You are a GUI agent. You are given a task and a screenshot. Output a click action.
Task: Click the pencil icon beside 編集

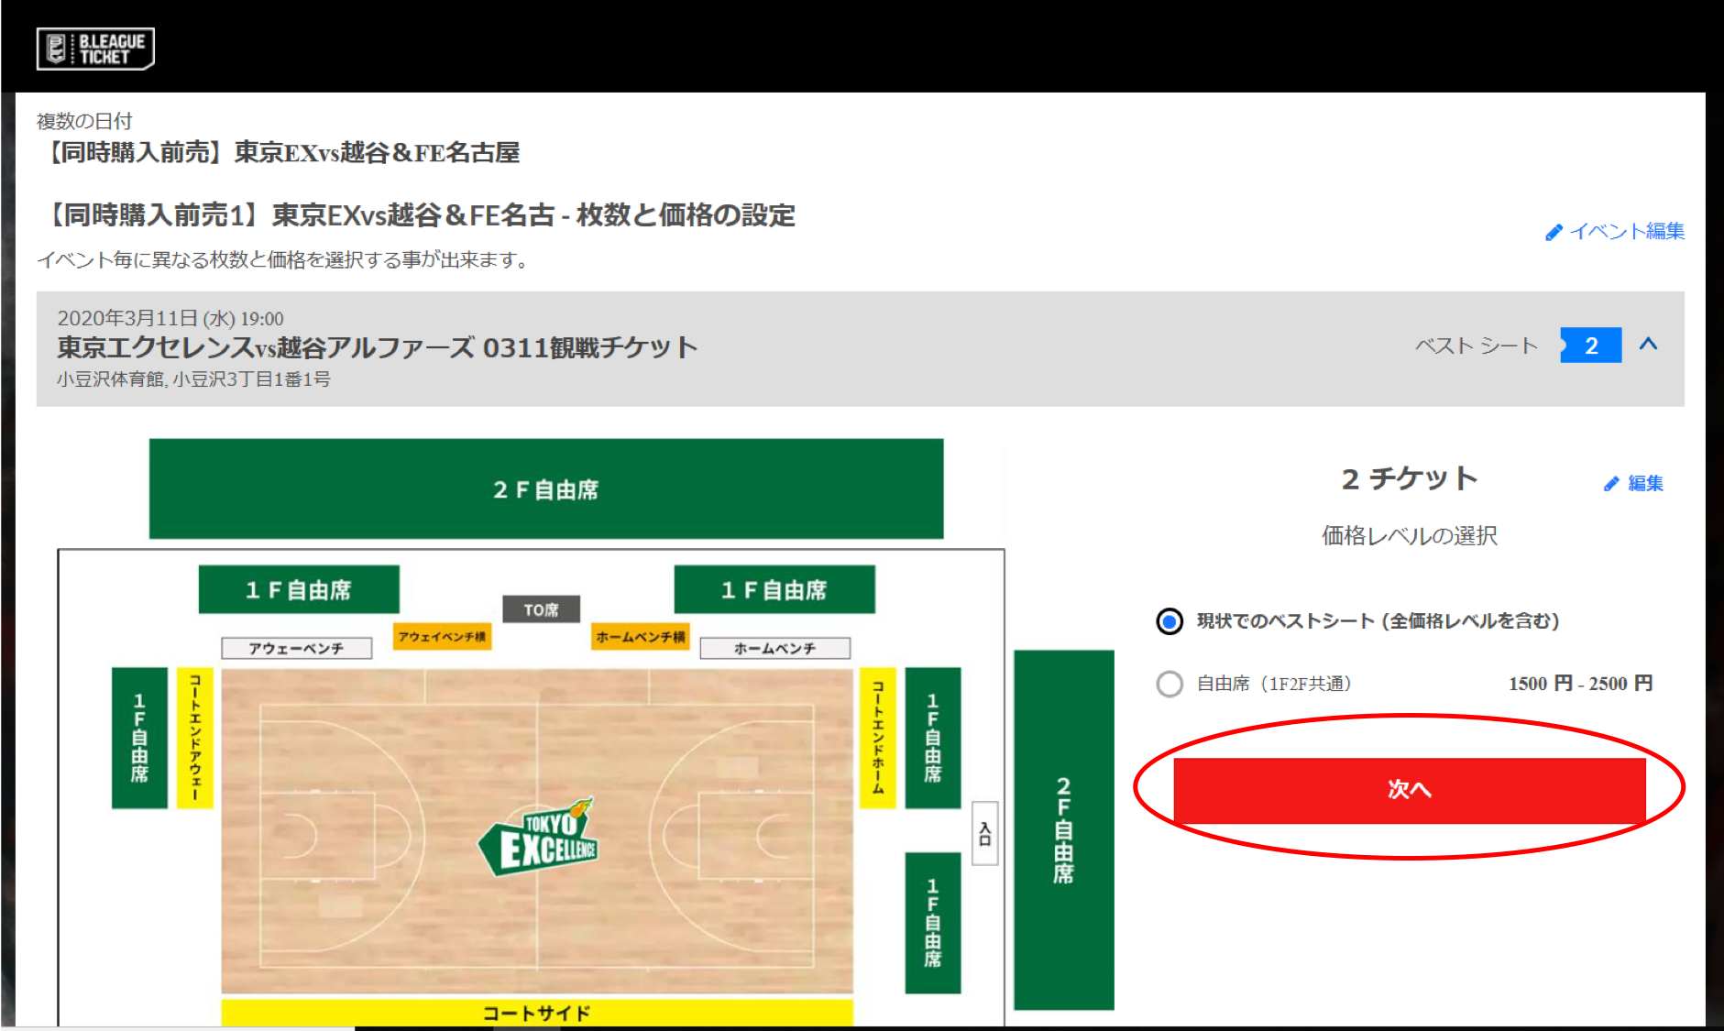coord(1611,484)
